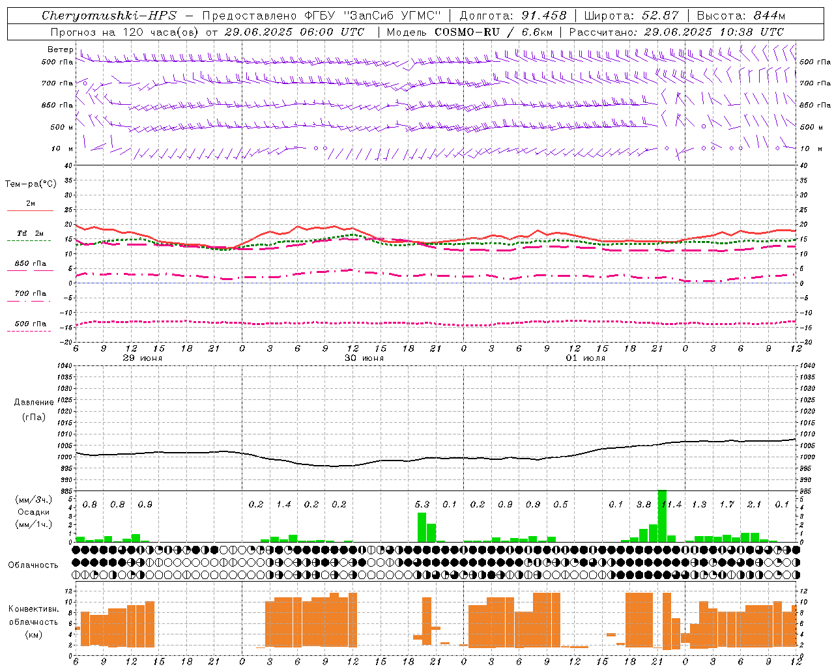Click the 3.8 precipitation value
This screenshot has height=667, width=834.
point(644,505)
